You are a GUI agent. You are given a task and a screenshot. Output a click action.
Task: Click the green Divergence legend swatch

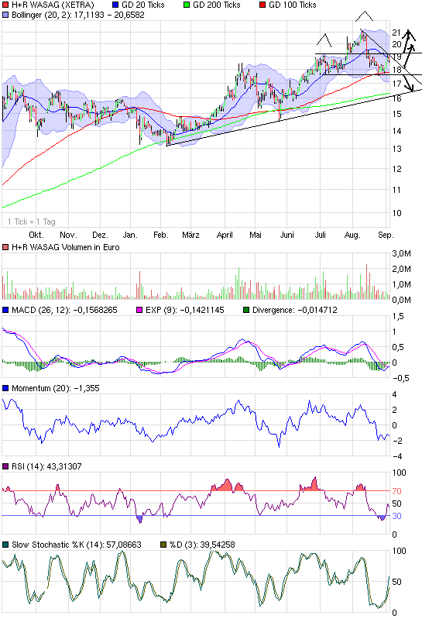coord(246,310)
